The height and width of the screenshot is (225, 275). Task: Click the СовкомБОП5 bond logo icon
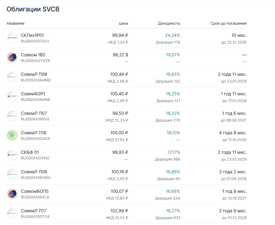tap(12, 194)
